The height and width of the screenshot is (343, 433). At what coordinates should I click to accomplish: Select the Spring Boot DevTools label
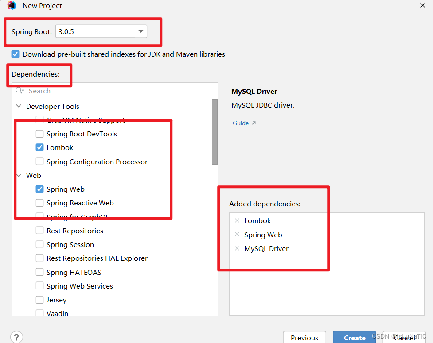(x=82, y=134)
